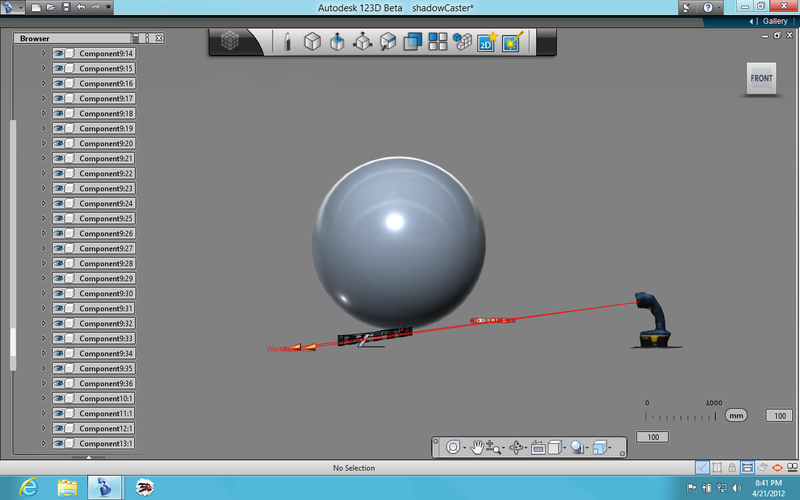Click the mm units button
The width and height of the screenshot is (800, 500).
click(736, 416)
